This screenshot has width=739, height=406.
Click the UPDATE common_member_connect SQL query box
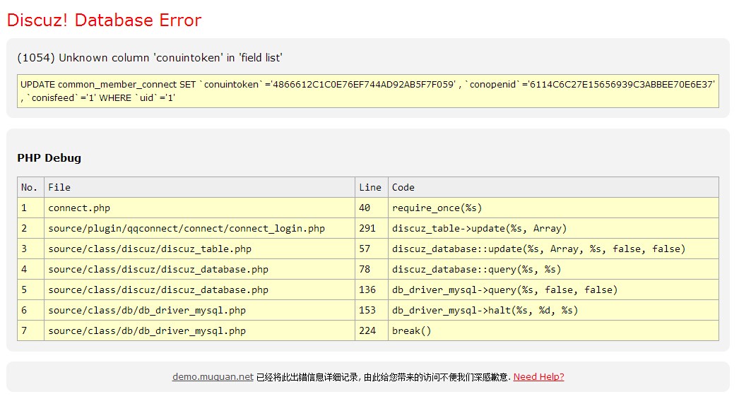(367, 91)
